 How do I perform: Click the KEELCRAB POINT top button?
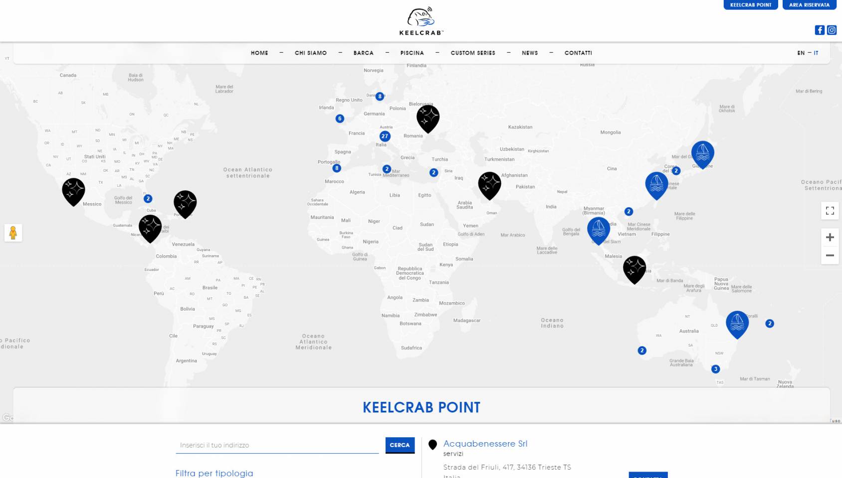coord(751,5)
